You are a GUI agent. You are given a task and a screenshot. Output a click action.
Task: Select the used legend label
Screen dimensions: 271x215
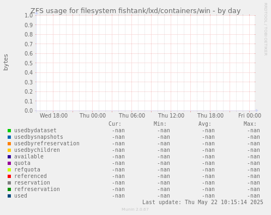(x=21, y=196)
